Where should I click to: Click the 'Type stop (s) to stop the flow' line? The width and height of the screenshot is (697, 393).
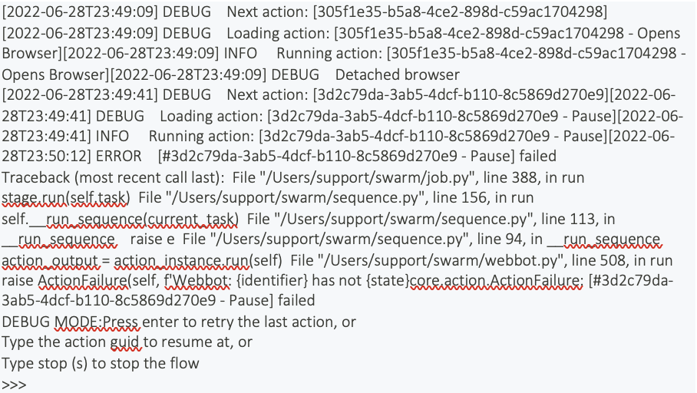click(x=100, y=362)
